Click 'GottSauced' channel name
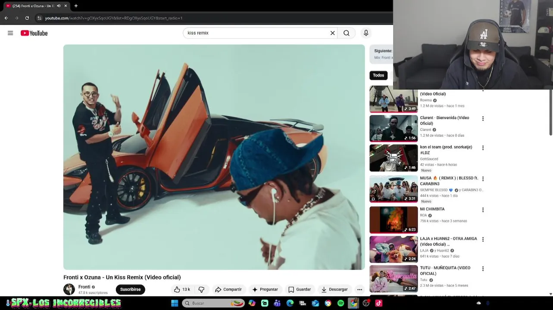This screenshot has width=553, height=310. point(429,159)
